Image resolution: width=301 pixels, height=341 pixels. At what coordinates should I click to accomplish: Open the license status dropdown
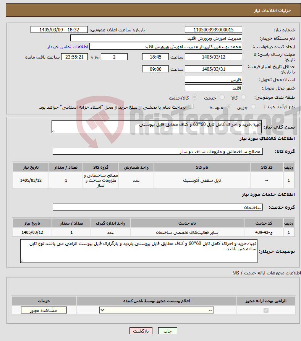tap(157, 310)
